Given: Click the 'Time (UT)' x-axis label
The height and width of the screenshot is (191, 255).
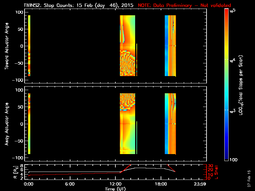Looking at the screenshot, I should [x=117, y=189].
